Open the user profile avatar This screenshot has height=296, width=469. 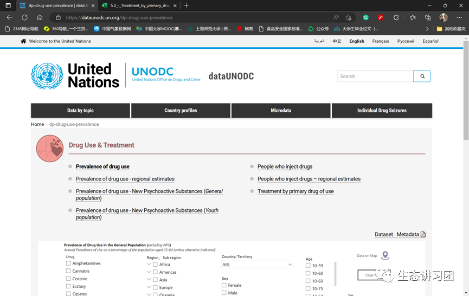click(444, 17)
